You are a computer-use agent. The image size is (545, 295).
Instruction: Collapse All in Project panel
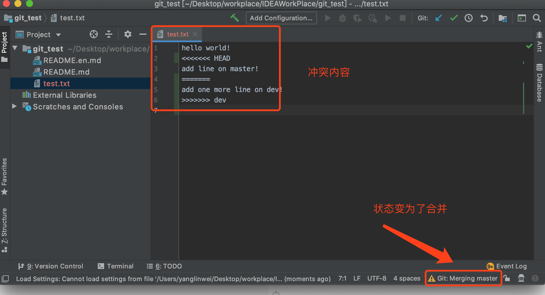109,34
